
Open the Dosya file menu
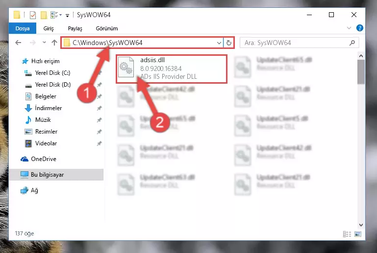23,28
